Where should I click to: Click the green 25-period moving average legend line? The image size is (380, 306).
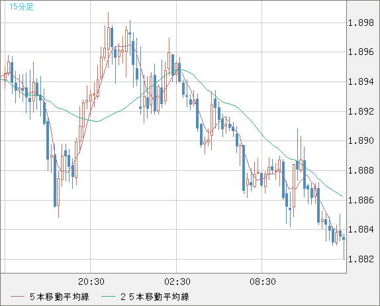coord(108,297)
